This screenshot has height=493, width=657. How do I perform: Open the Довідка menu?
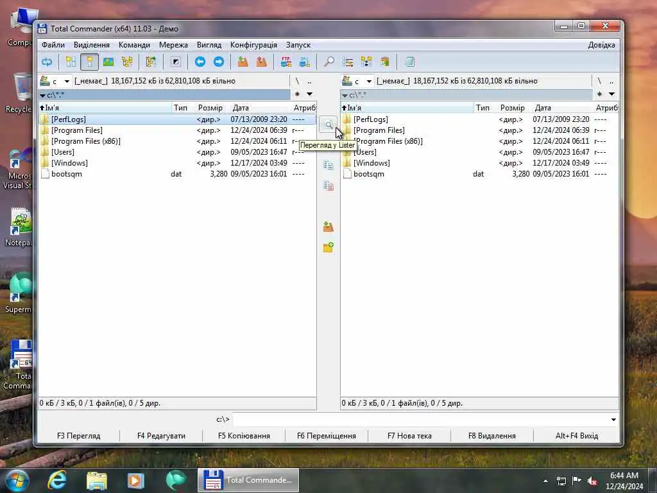click(601, 45)
